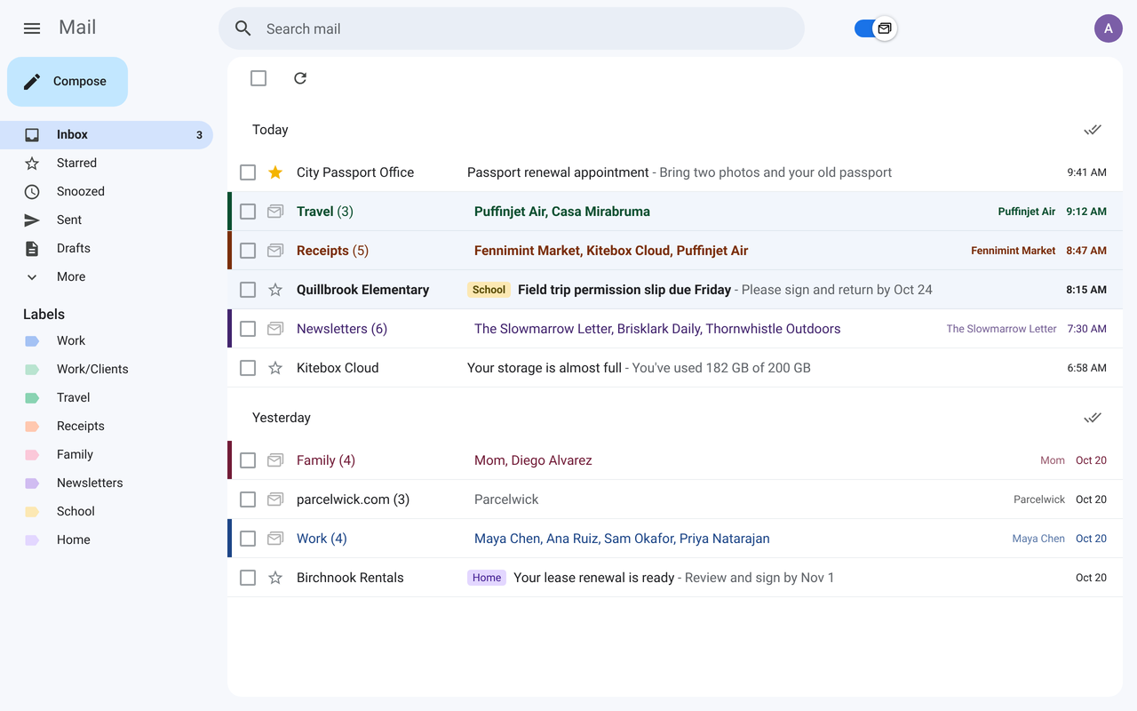The width and height of the screenshot is (1137, 711).
Task: Click the Compose button
Action: [68, 82]
